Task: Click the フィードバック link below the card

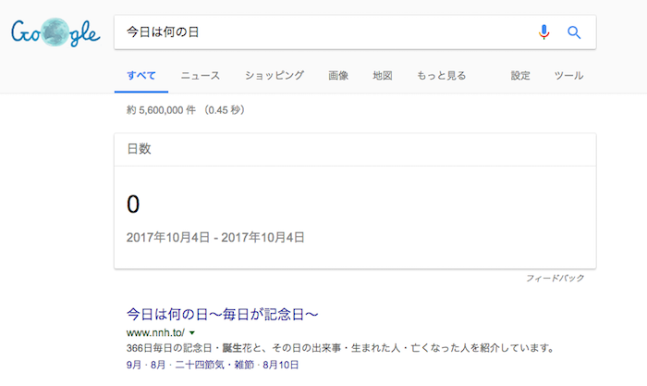Action: pos(555,278)
